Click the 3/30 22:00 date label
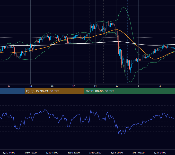Viewport: 175px width, 155px height. [x=95, y=152]
